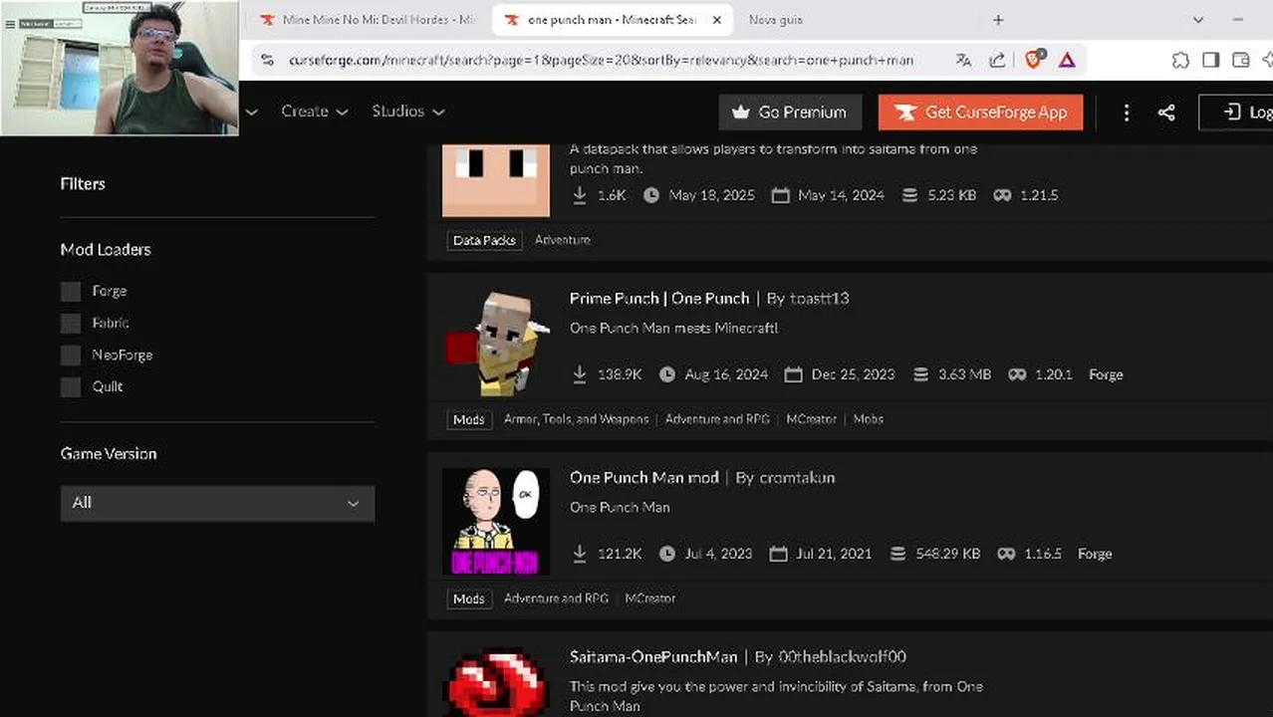This screenshot has height=717, width=1273.
Task: Click the clock icon next to May 18, 2025
Action: tap(651, 195)
